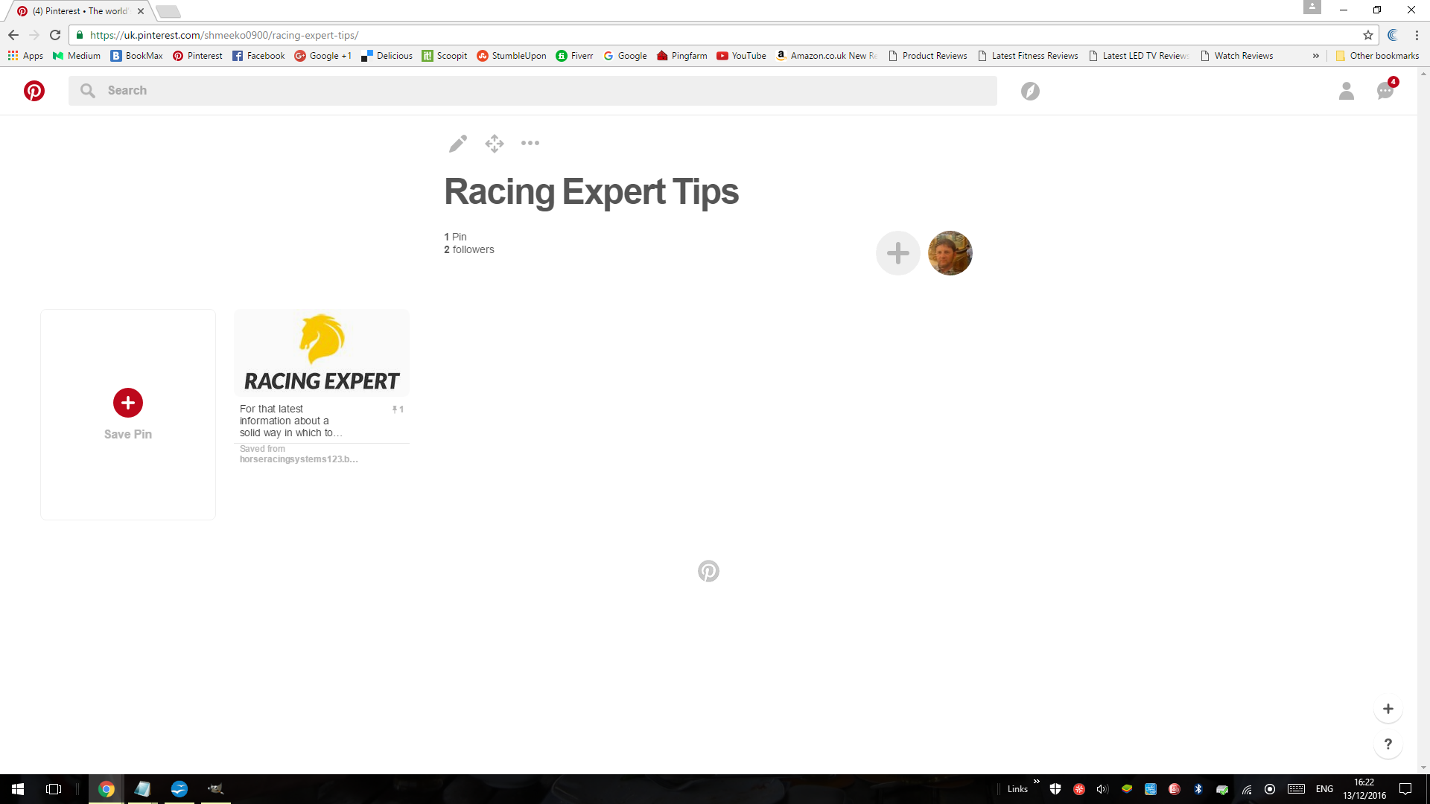Open the question mark help button

click(1388, 744)
